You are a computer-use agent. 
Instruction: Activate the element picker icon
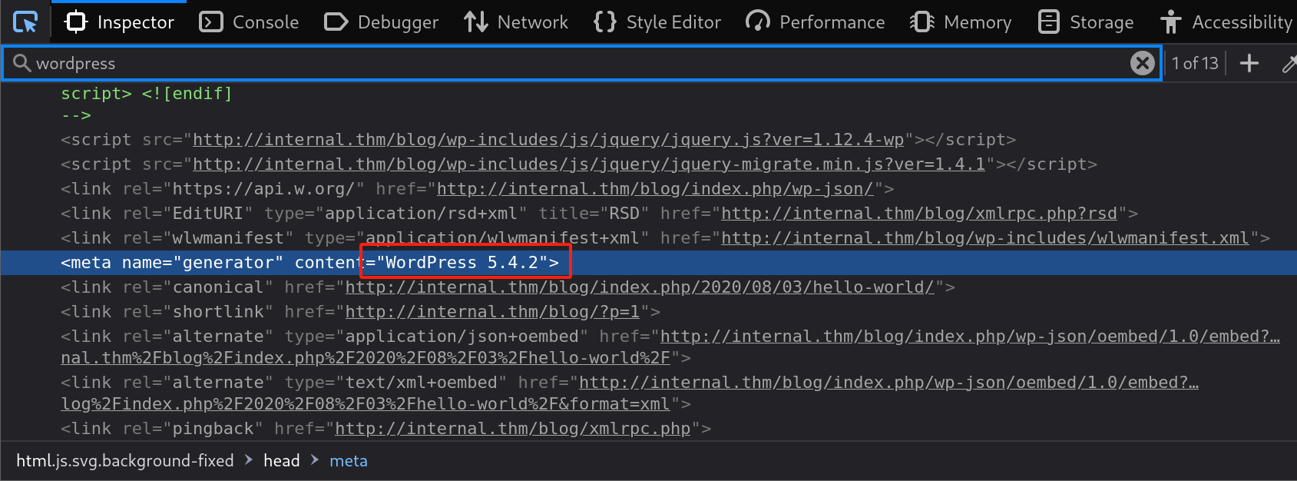[25, 22]
